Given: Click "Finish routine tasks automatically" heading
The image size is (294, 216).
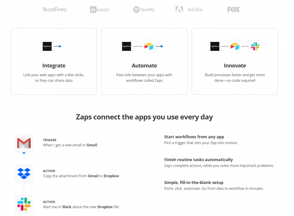Looking at the screenshot, I should coord(198,160).
